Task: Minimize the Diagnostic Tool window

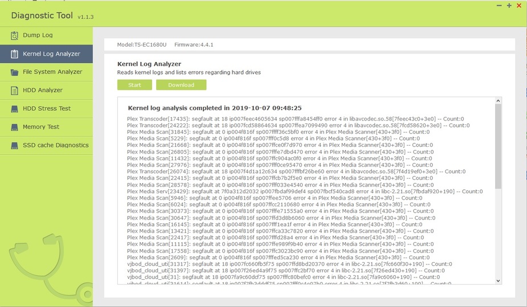Action: (x=499, y=5)
